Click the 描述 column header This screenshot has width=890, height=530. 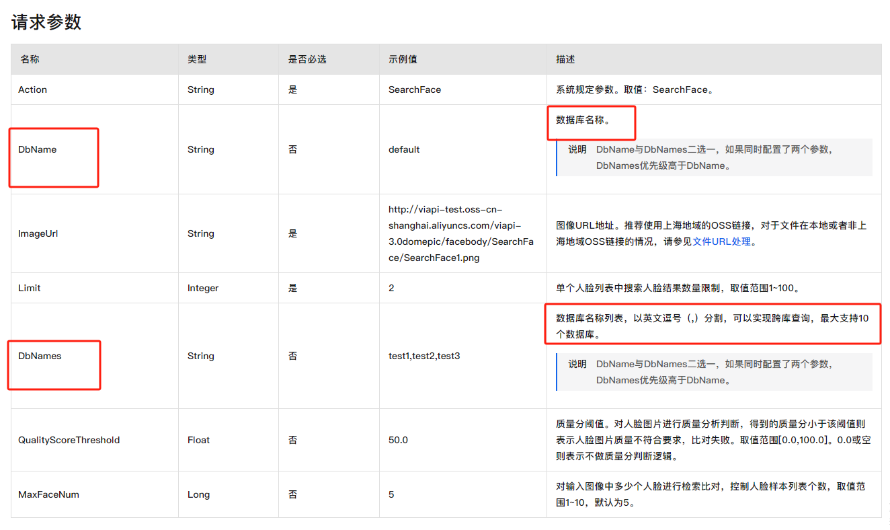[x=565, y=59]
